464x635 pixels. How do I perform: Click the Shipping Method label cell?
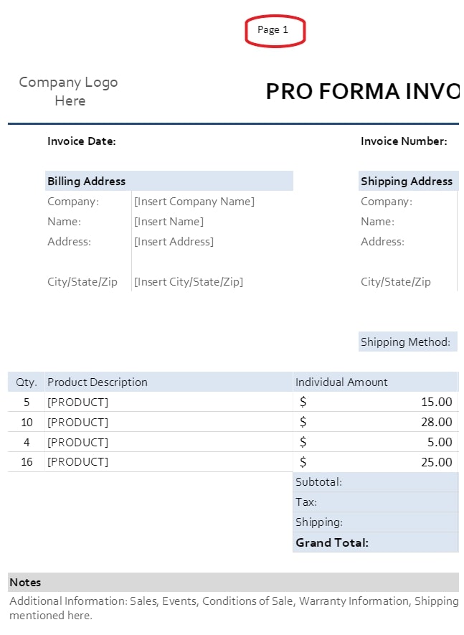point(405,342)
